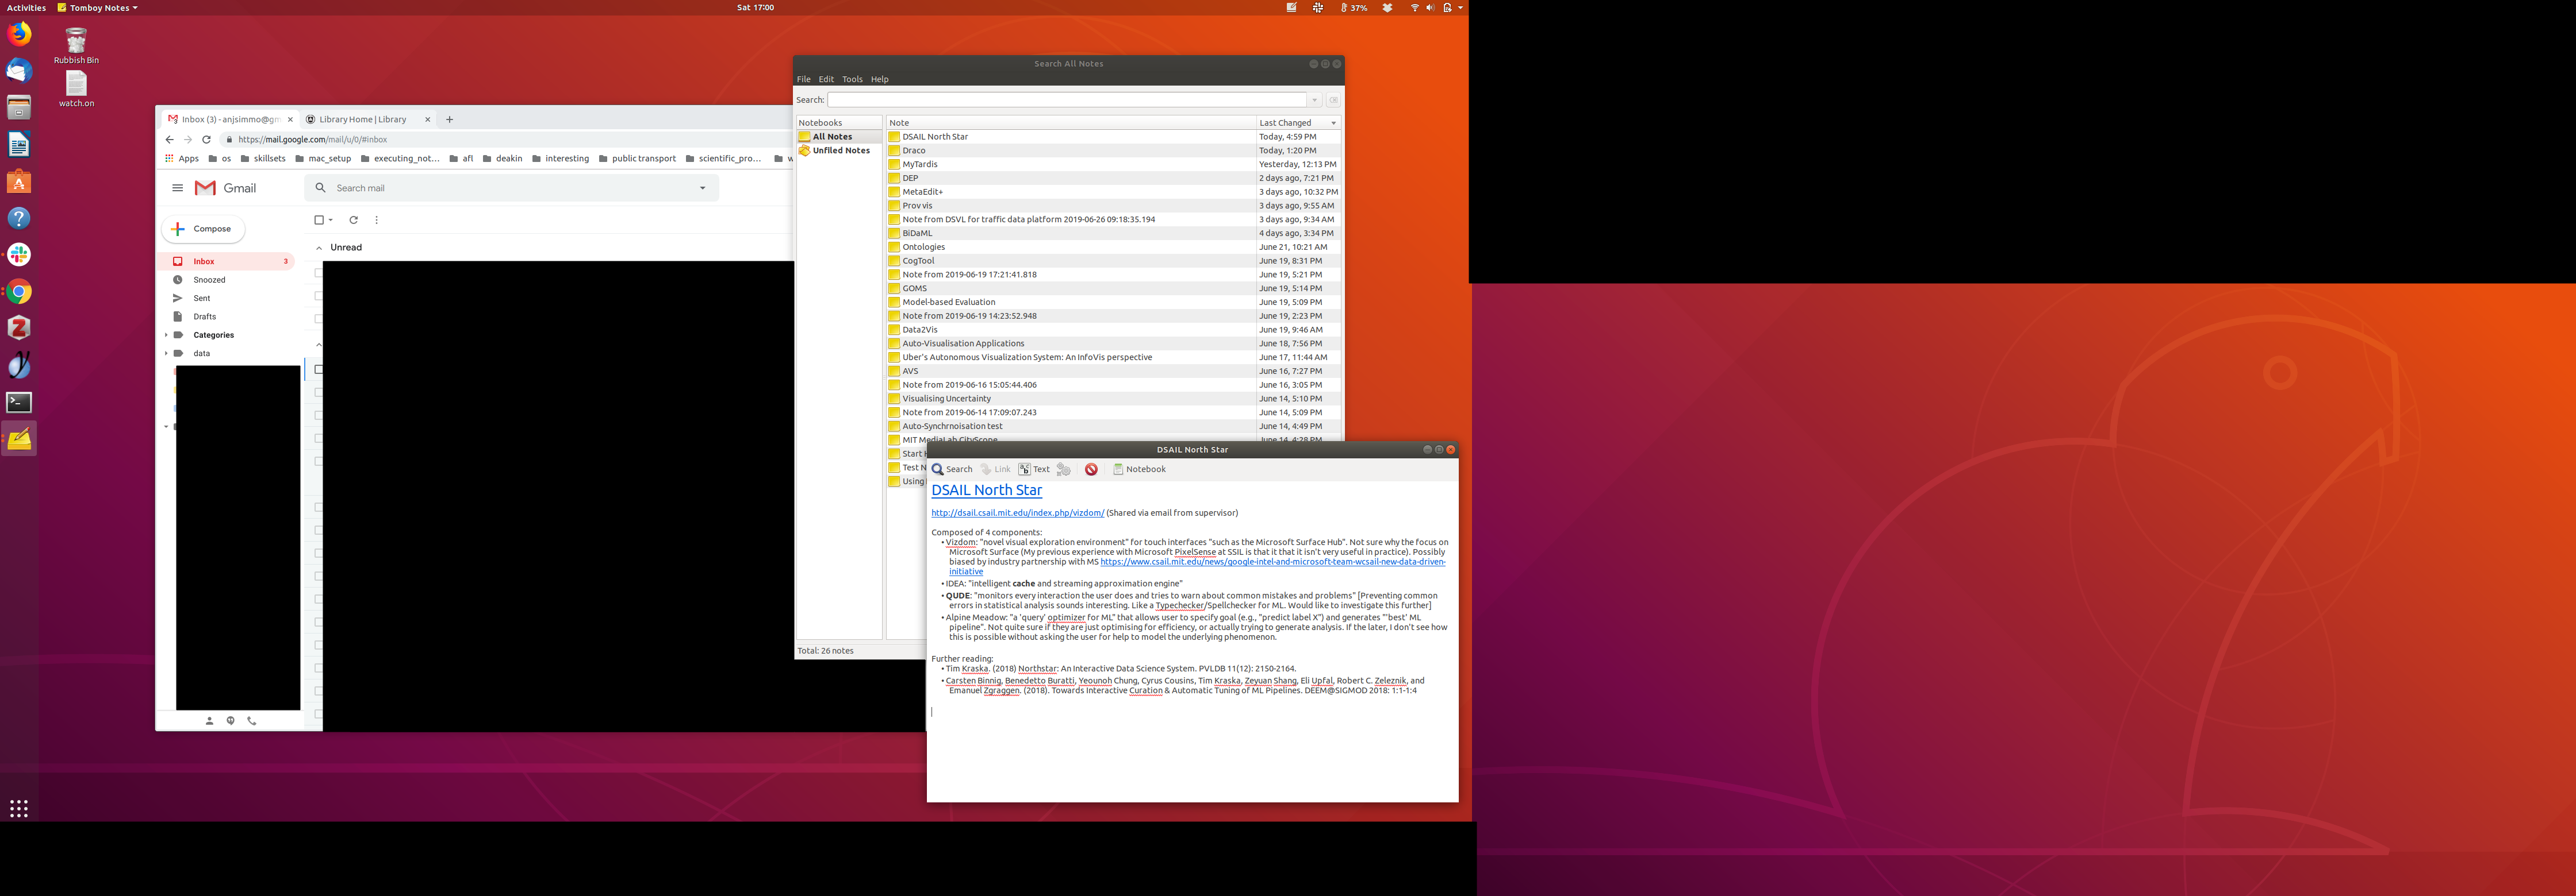Click Gmail refresh icon above inbox
This screenshot has width=2576, height=896.
click(x=353, y=220)
